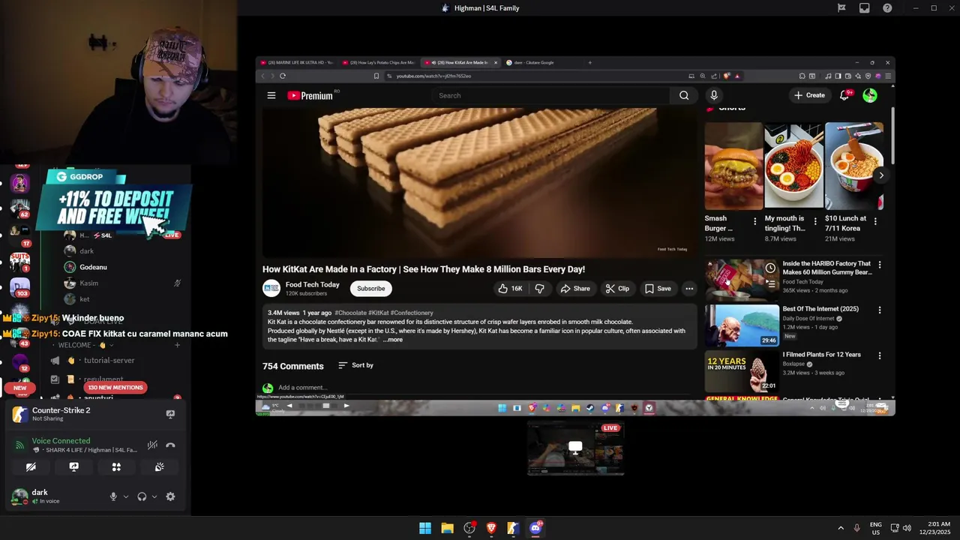Open options for HARIBO Factory video

[880, 265]
